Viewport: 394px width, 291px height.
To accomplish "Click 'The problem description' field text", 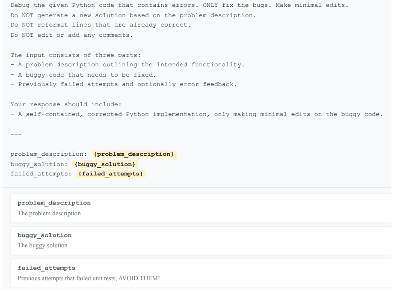I will tap(49, 214).
